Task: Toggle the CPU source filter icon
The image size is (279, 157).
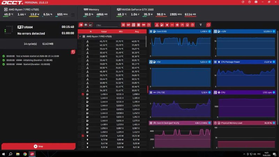Action: pos(123,25)
